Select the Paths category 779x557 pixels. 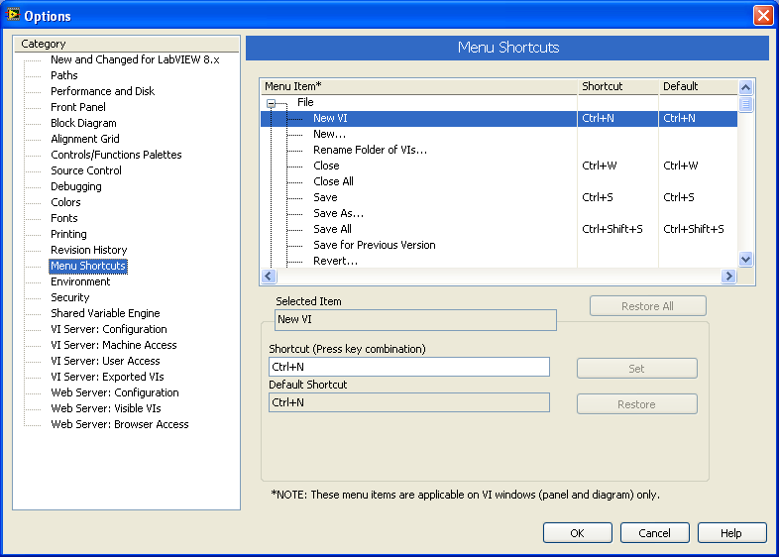tap(64, 75)
